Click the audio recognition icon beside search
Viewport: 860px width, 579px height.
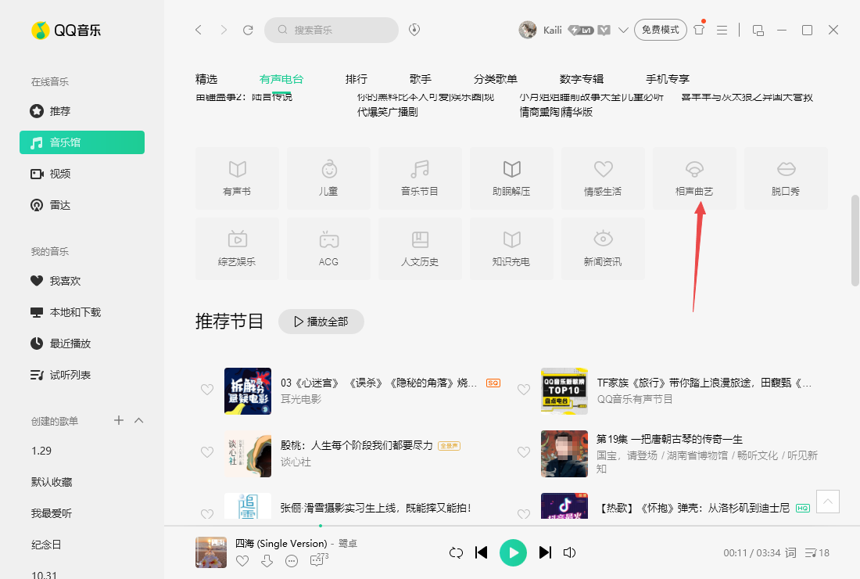[415, 30]
